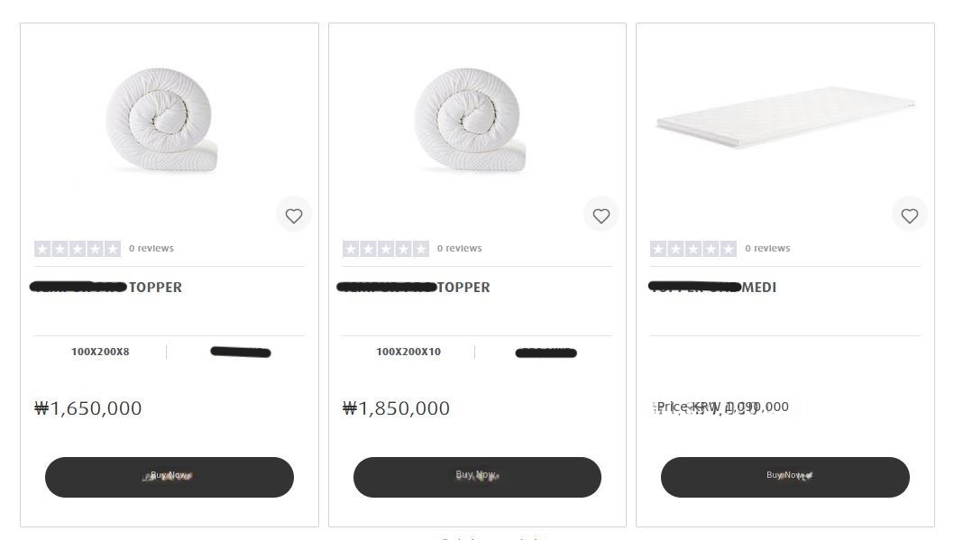The width and height of the screenshot is (963, 540).
Task: Add the ₩1,650,000 topper to wishlist
Action: coord(293,215)
